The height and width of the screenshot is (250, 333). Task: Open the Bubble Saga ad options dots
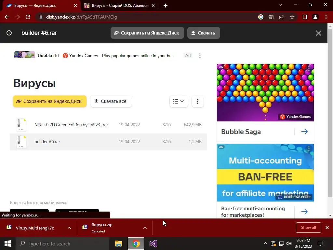click(x=309, y=68)
